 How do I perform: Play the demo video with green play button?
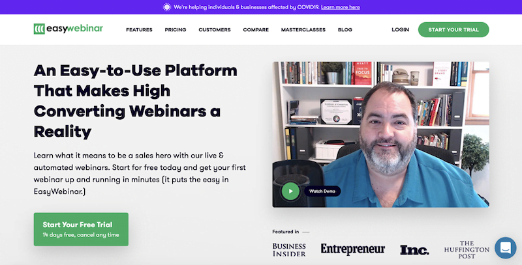pos(290,191)
